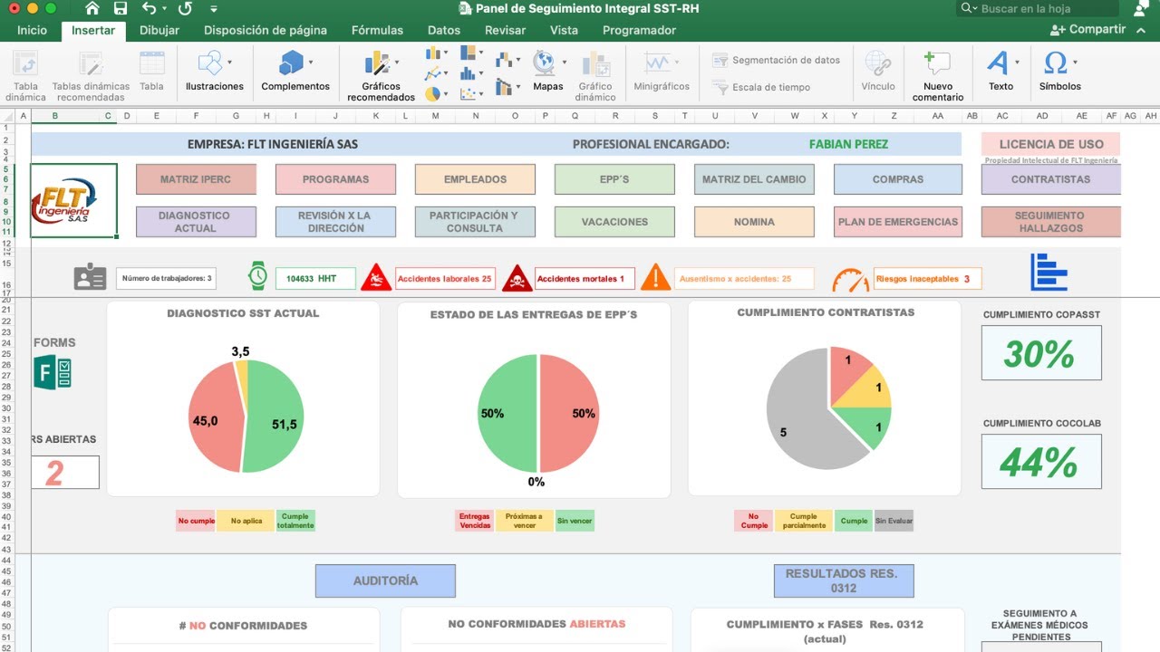Open the Mapas chart menu

tap(548, 72)
